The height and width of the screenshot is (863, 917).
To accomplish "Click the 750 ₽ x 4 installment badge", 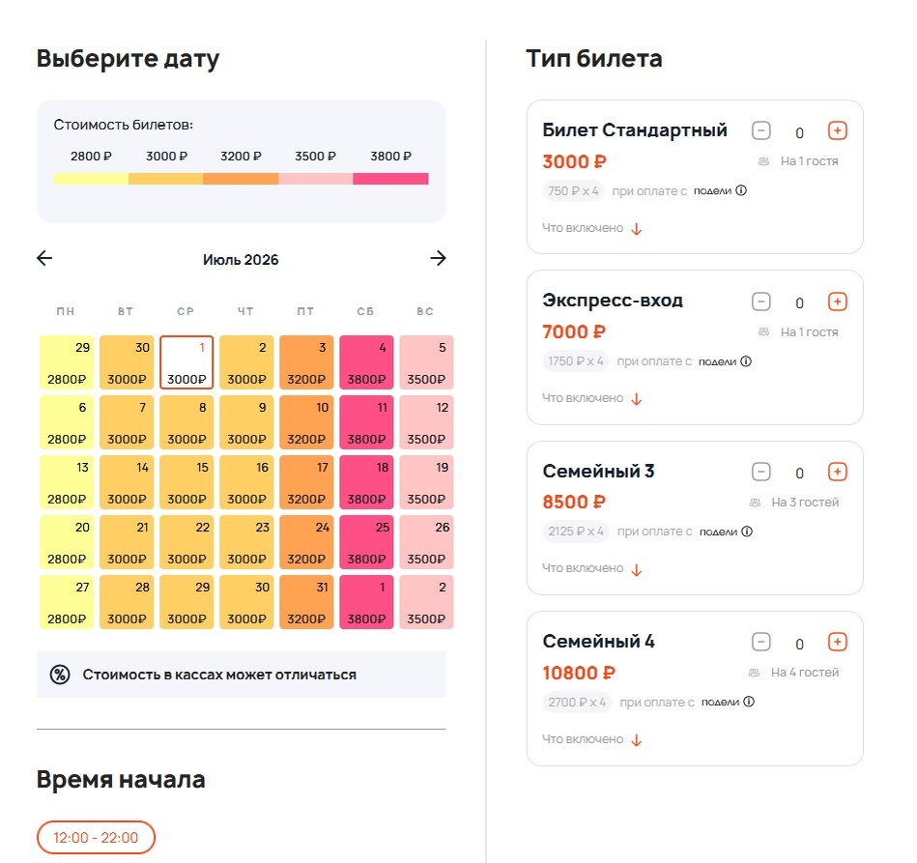I will tap(573, 190).
